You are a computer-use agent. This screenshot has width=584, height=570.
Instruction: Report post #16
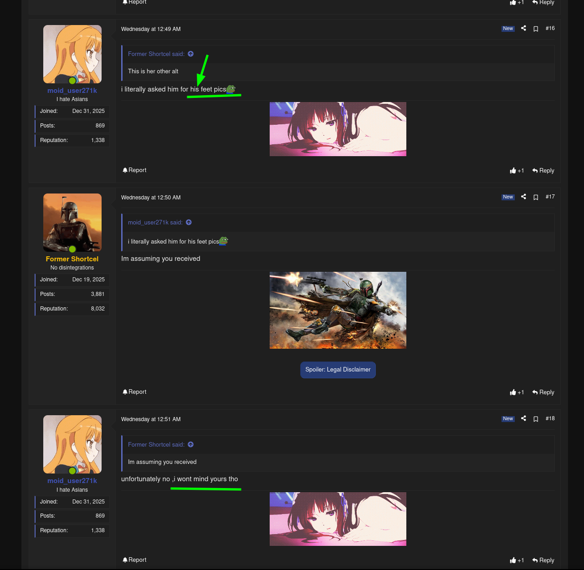point(134,170)
